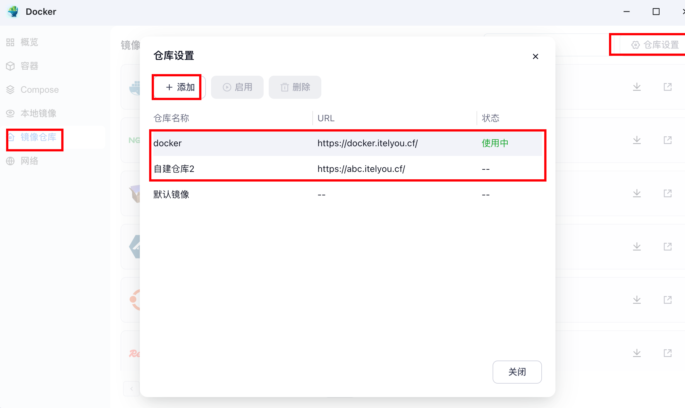Viewport: 685px width, 408px height.
Task: Download the fifth image in the list
Action: pos(637,300)
